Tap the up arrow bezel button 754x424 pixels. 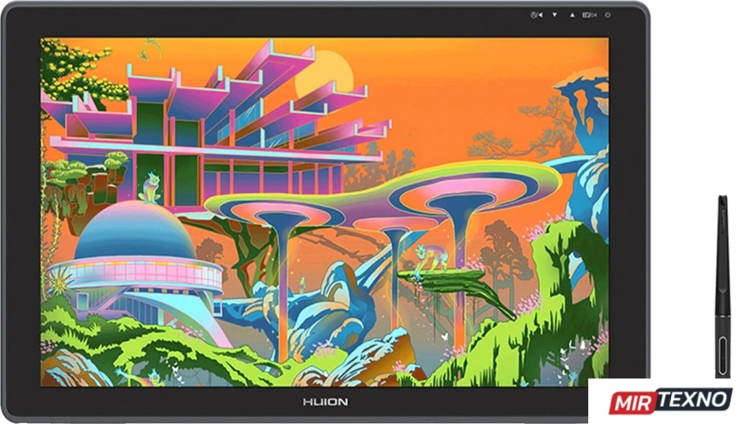coord(572,15)
